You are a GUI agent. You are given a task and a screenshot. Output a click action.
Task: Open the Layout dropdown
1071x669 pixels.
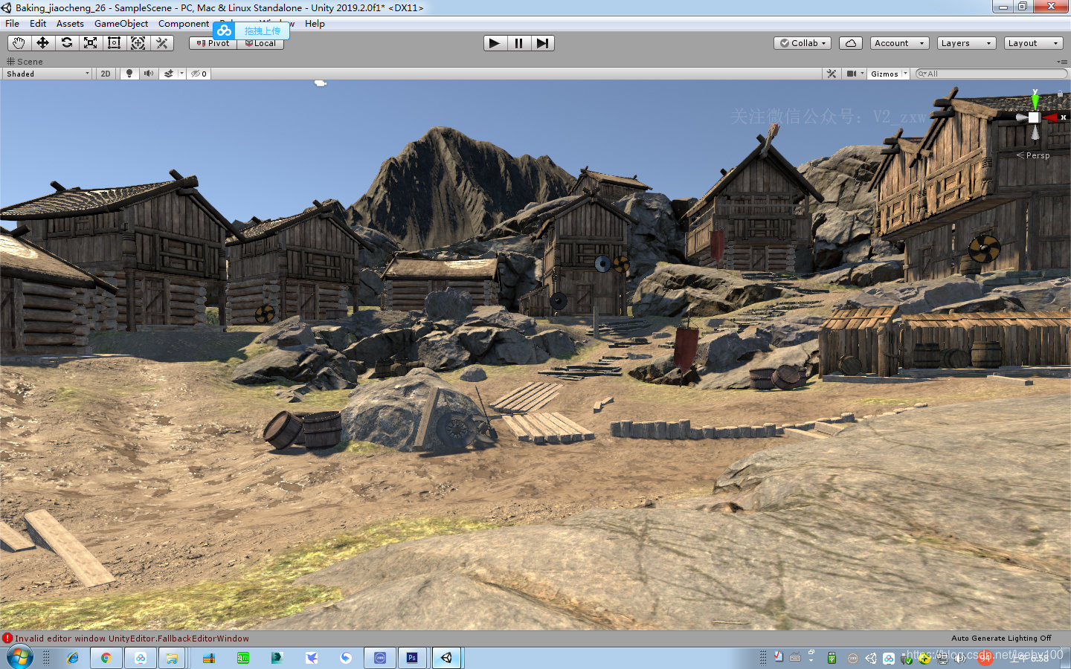pos(1033,43)
